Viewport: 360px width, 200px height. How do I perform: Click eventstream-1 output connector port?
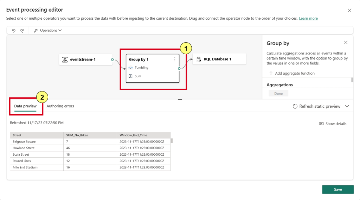click(112, 60)
